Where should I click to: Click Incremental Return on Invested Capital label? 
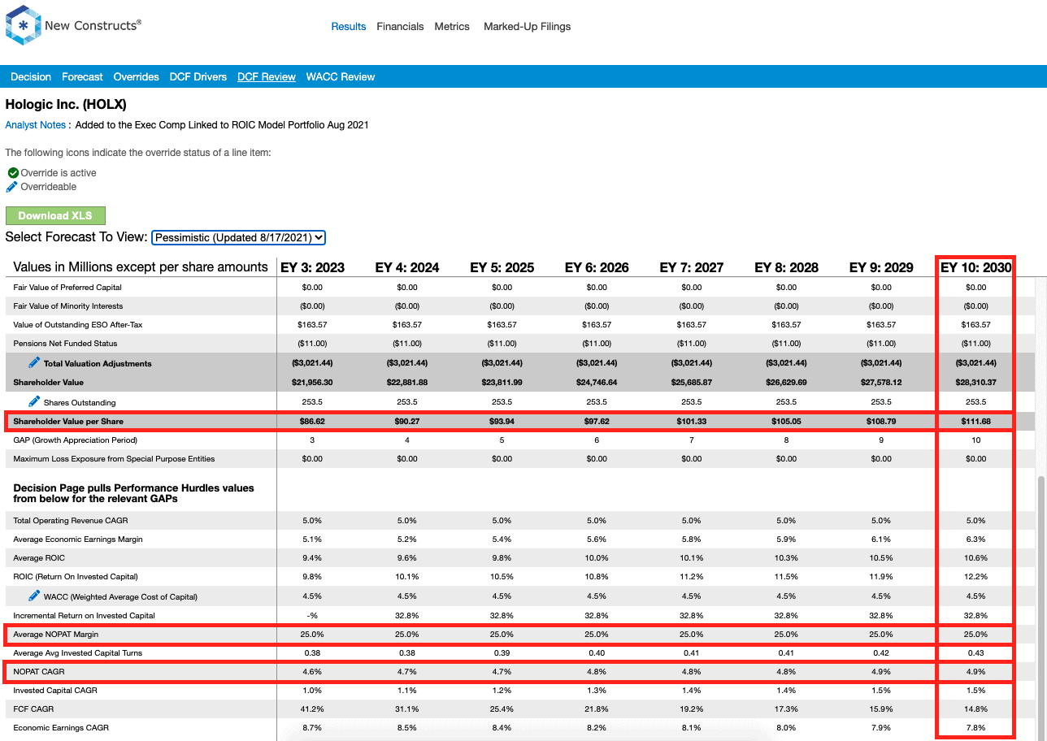point(84,616)
